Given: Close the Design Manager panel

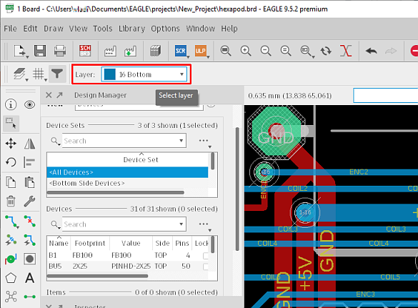Looking at the screenshot, I should pyautogui.click(x=49, y=95).
